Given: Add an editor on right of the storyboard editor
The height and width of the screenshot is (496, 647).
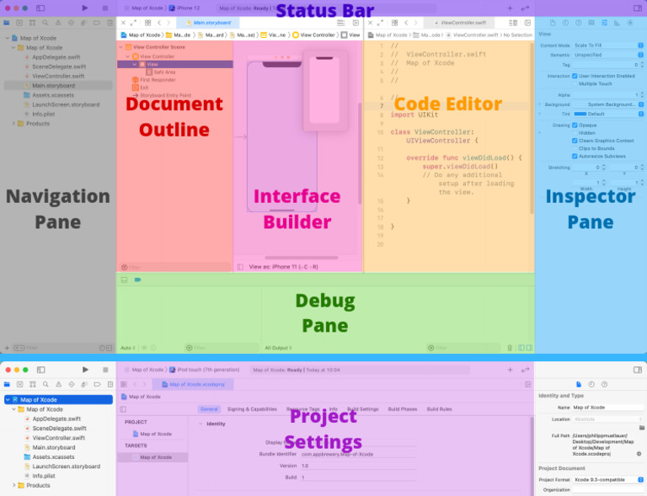Looking at the screenshot, I should [x=356, y=23].
